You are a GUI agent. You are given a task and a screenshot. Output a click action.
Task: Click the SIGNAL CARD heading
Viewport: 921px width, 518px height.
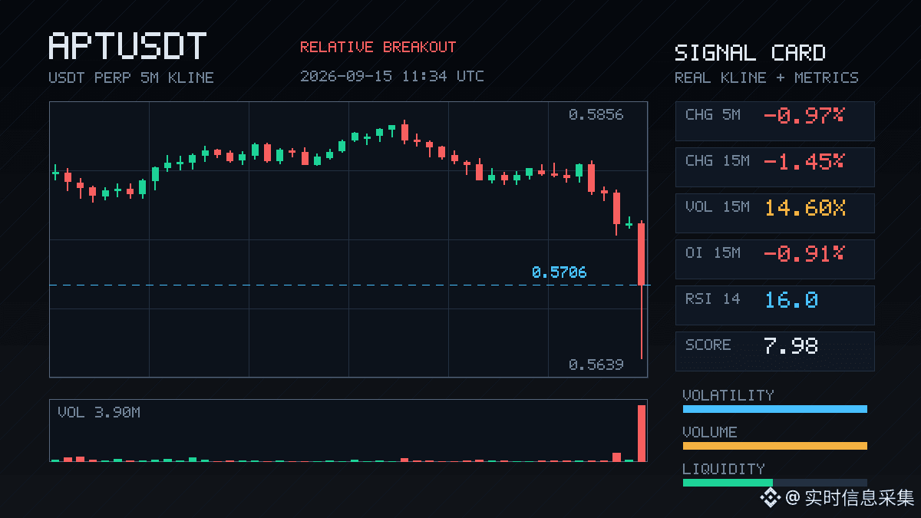pyautogui.click(x=750, y=53)
